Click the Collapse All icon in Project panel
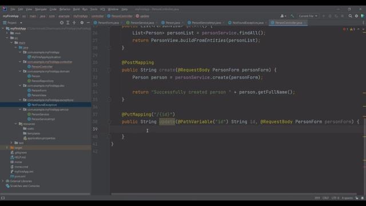The image size is (366, 206). tap(74, 23)
